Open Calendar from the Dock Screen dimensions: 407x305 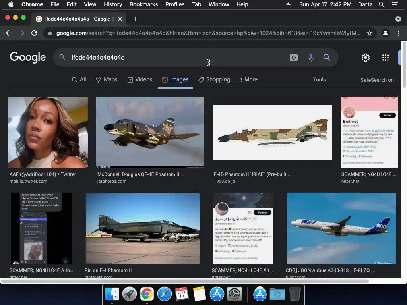click(182, 294)
